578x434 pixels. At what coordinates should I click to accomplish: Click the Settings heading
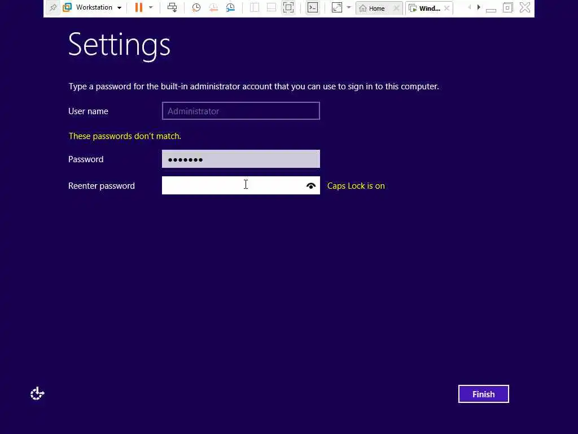pyautogui.click(x=119, y=45)
